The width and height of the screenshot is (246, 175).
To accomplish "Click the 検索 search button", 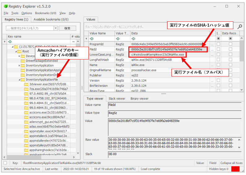I will [67, 28].
